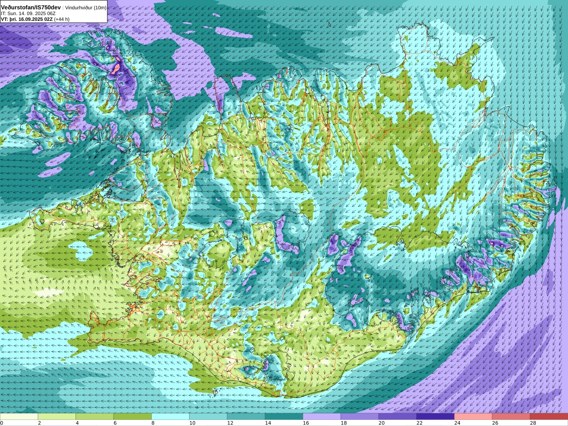The width and height of the screenshot is (568, 426).
Task: Select the green 4–6 legend swatch
Action: (x=95, y=417)
